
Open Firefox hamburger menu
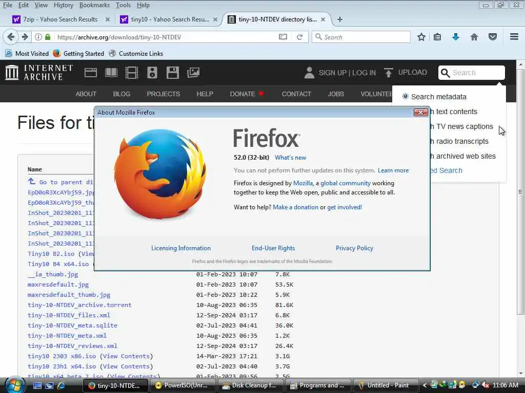(x=514, y=37)
